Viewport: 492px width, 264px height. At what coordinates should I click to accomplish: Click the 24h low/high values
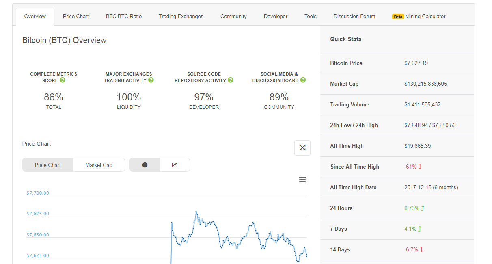(430, 125)
